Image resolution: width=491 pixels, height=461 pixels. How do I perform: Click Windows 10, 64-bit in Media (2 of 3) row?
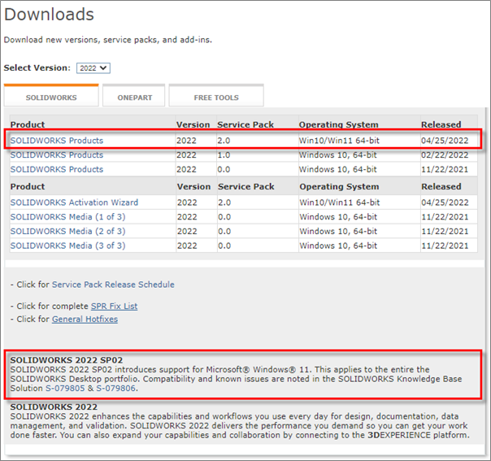coord(338,231)
